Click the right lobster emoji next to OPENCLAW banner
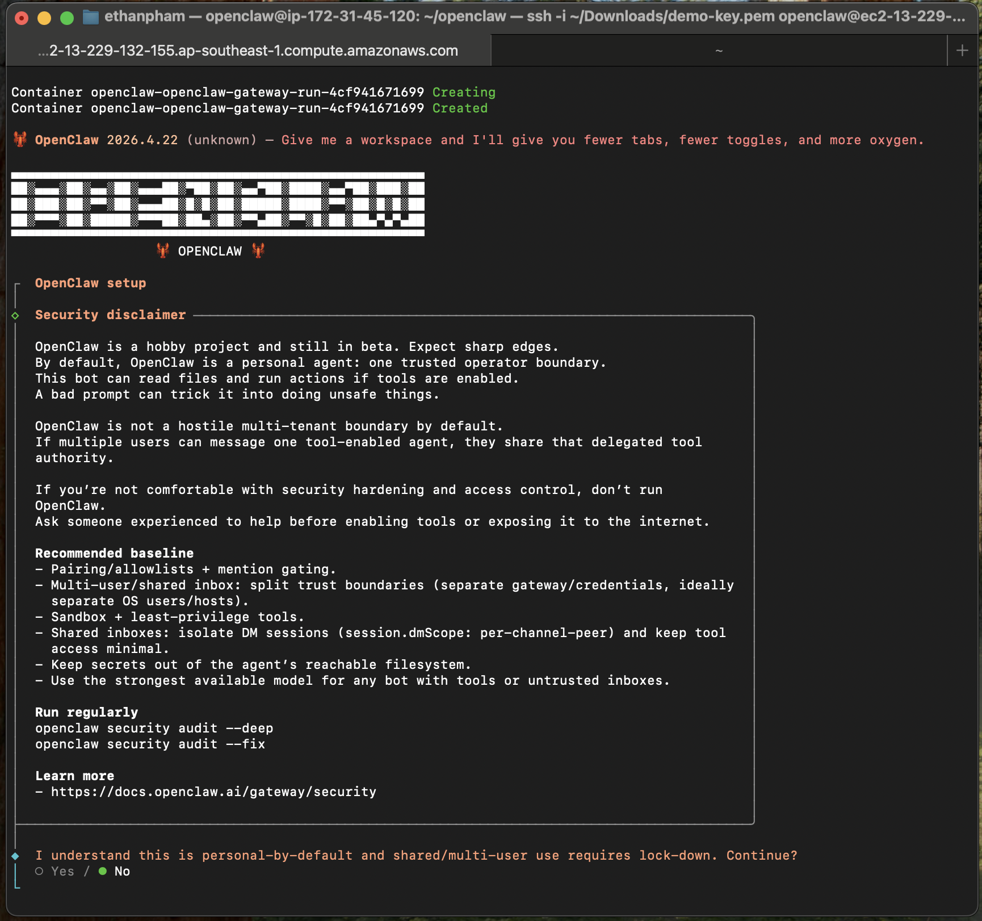The image size is (982, 921). pyautogui.click(x=258, y=250)
